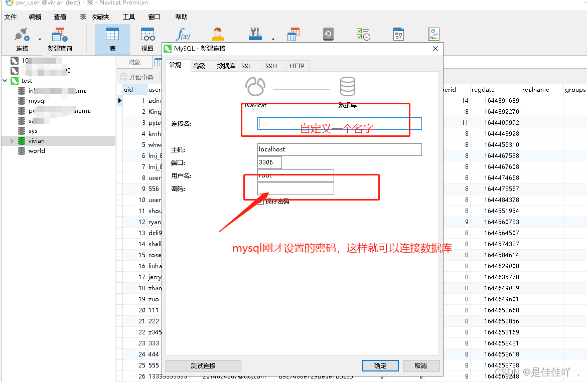
Task: Click the 密码 password field
Action: [x=296, y=188]
